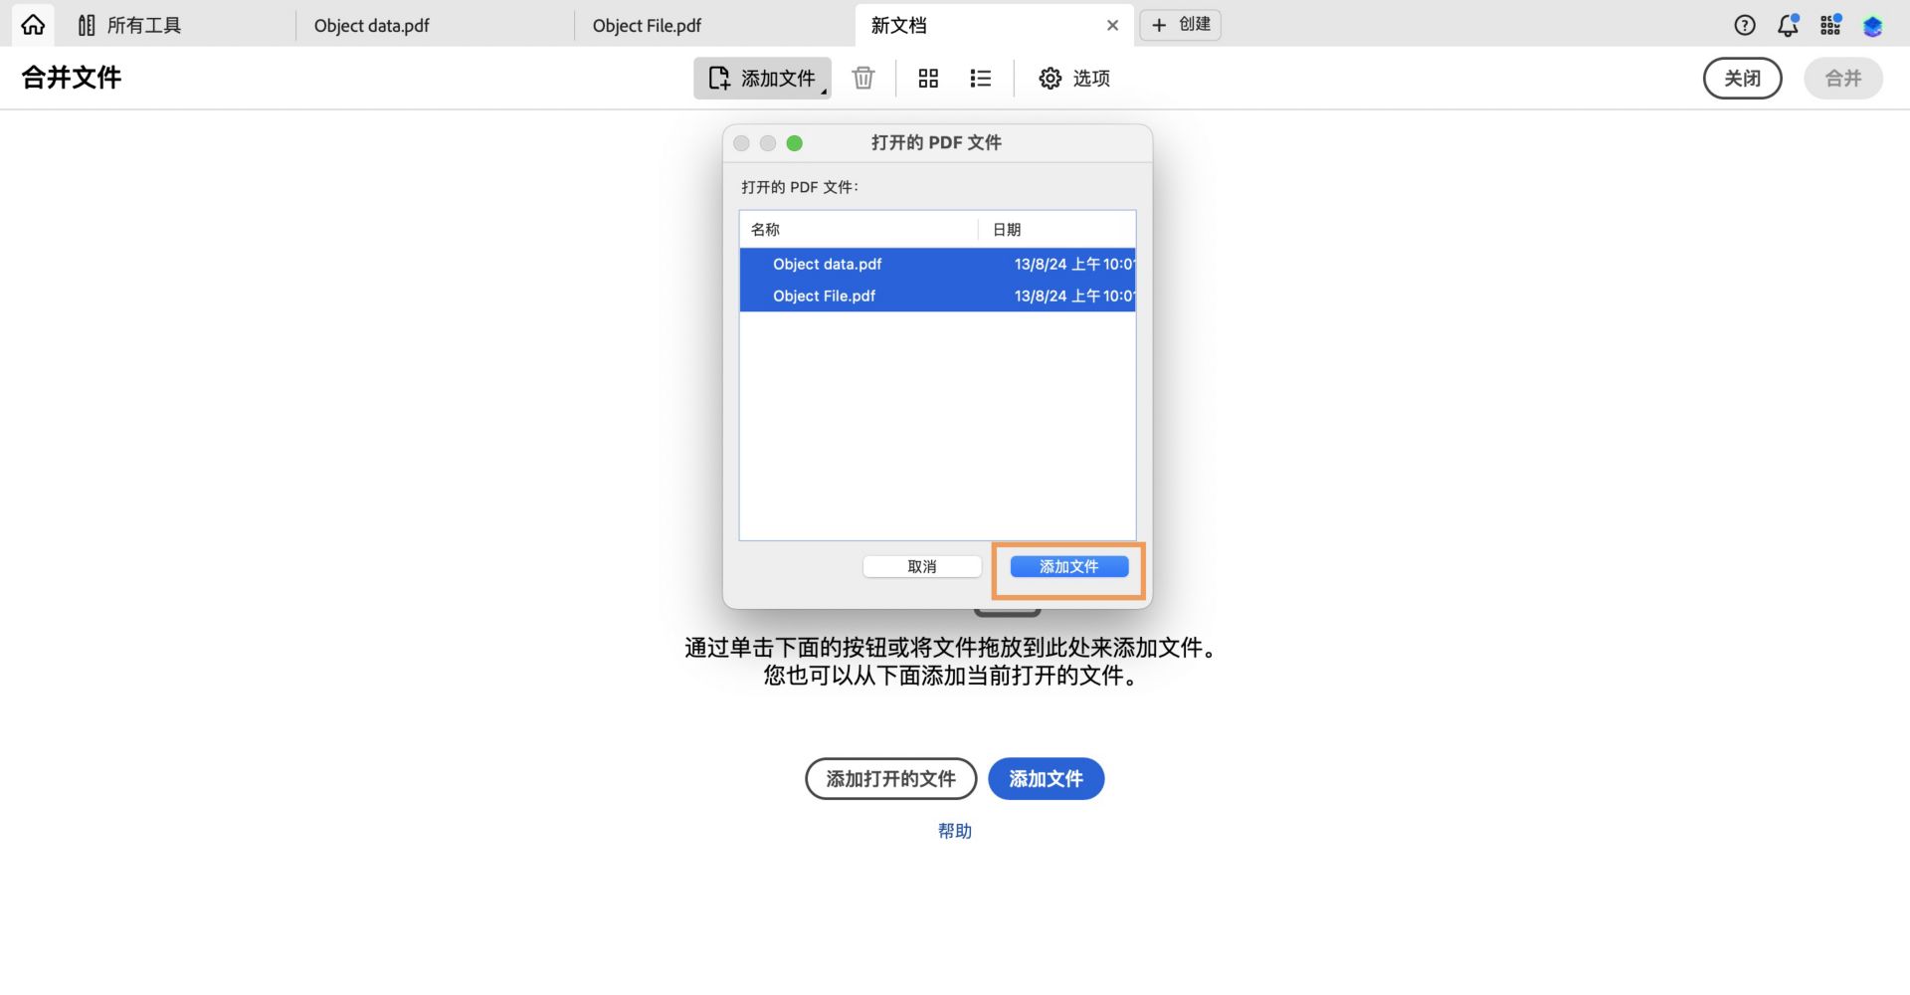This screenshot has height=995, width=1910.
Task: Switch to grid view layout
Action: pos(928,78)
